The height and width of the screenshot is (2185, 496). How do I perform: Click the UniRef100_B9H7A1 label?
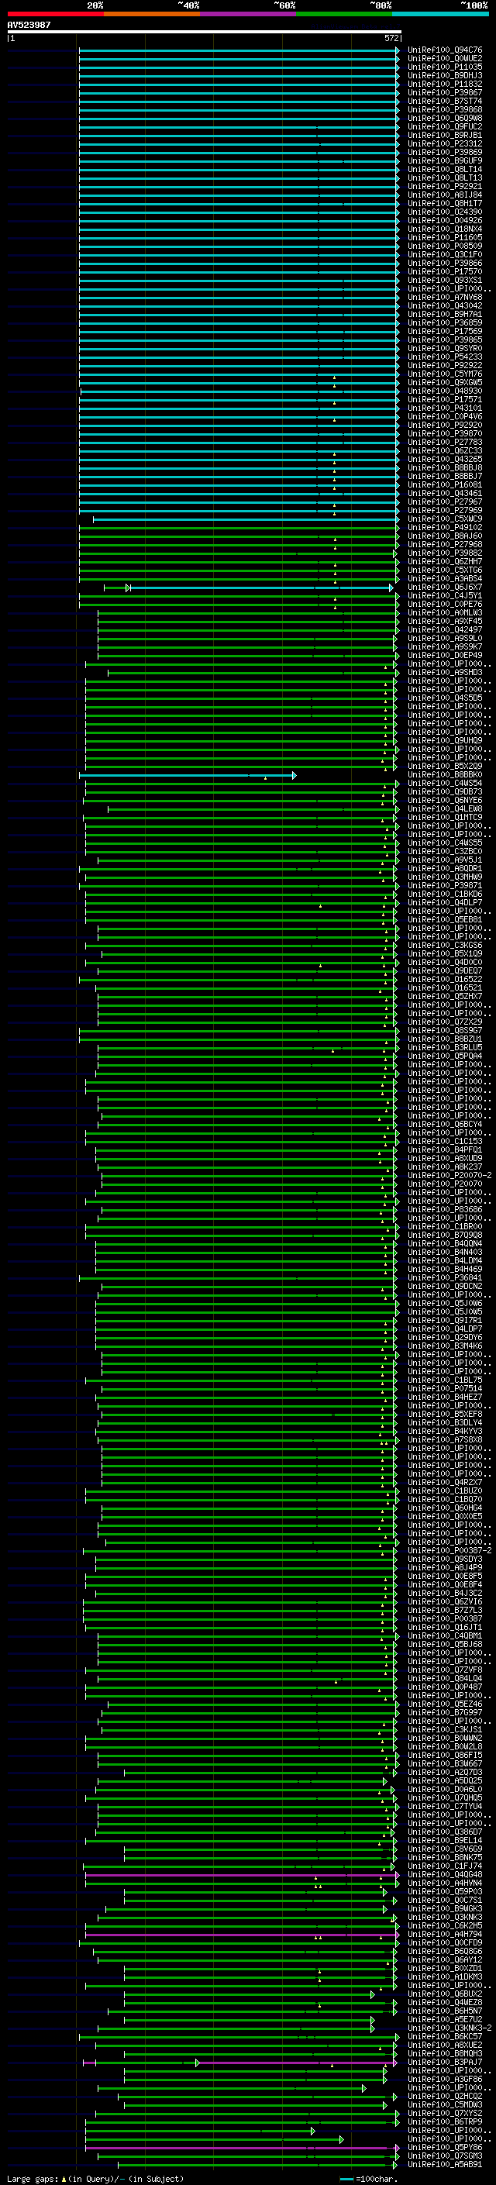(x=445, y=314)
